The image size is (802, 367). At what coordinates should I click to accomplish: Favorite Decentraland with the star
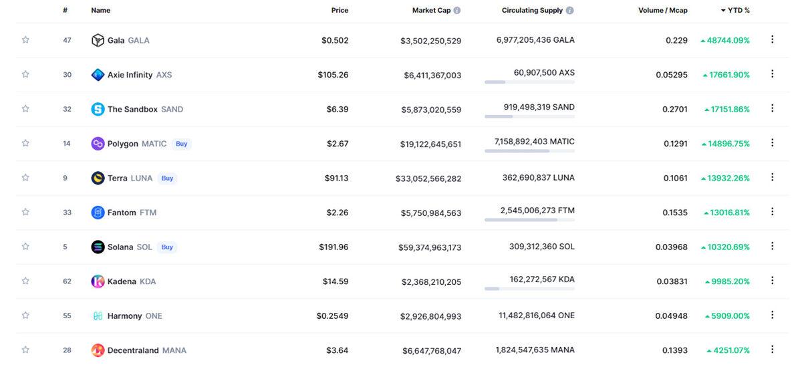pos(25,350)
